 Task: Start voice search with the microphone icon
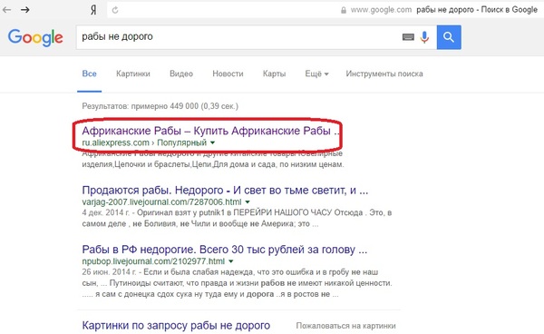pyautogui.click(x=424, y=37)
